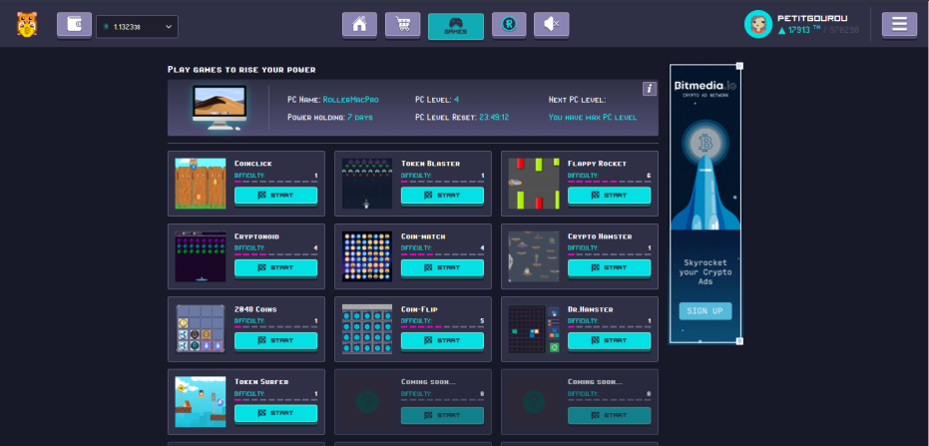Image resolution: width=929 pixels, height=446 pixels.
Task: Start the Coin-Flip game
Action: pos(442,340)
